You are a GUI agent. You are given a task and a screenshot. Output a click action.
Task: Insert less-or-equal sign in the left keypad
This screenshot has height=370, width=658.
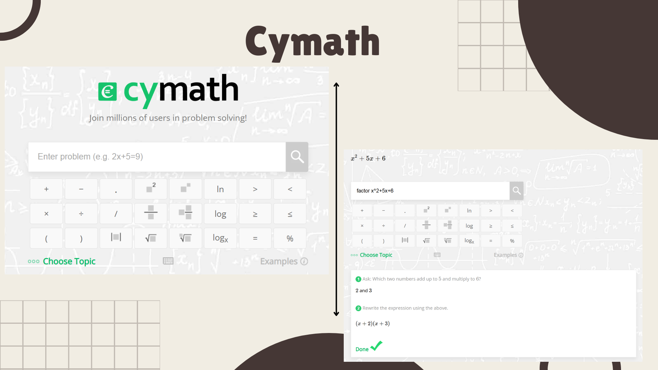290,214
